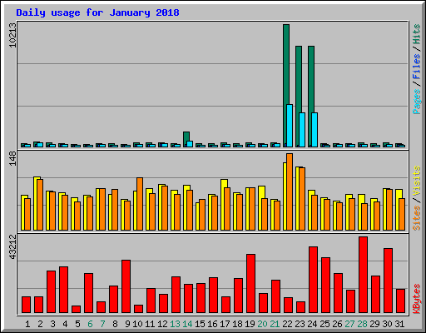Click the red KBytes bar for day 1
Screen dimensions: 426x333
point(26,305)
